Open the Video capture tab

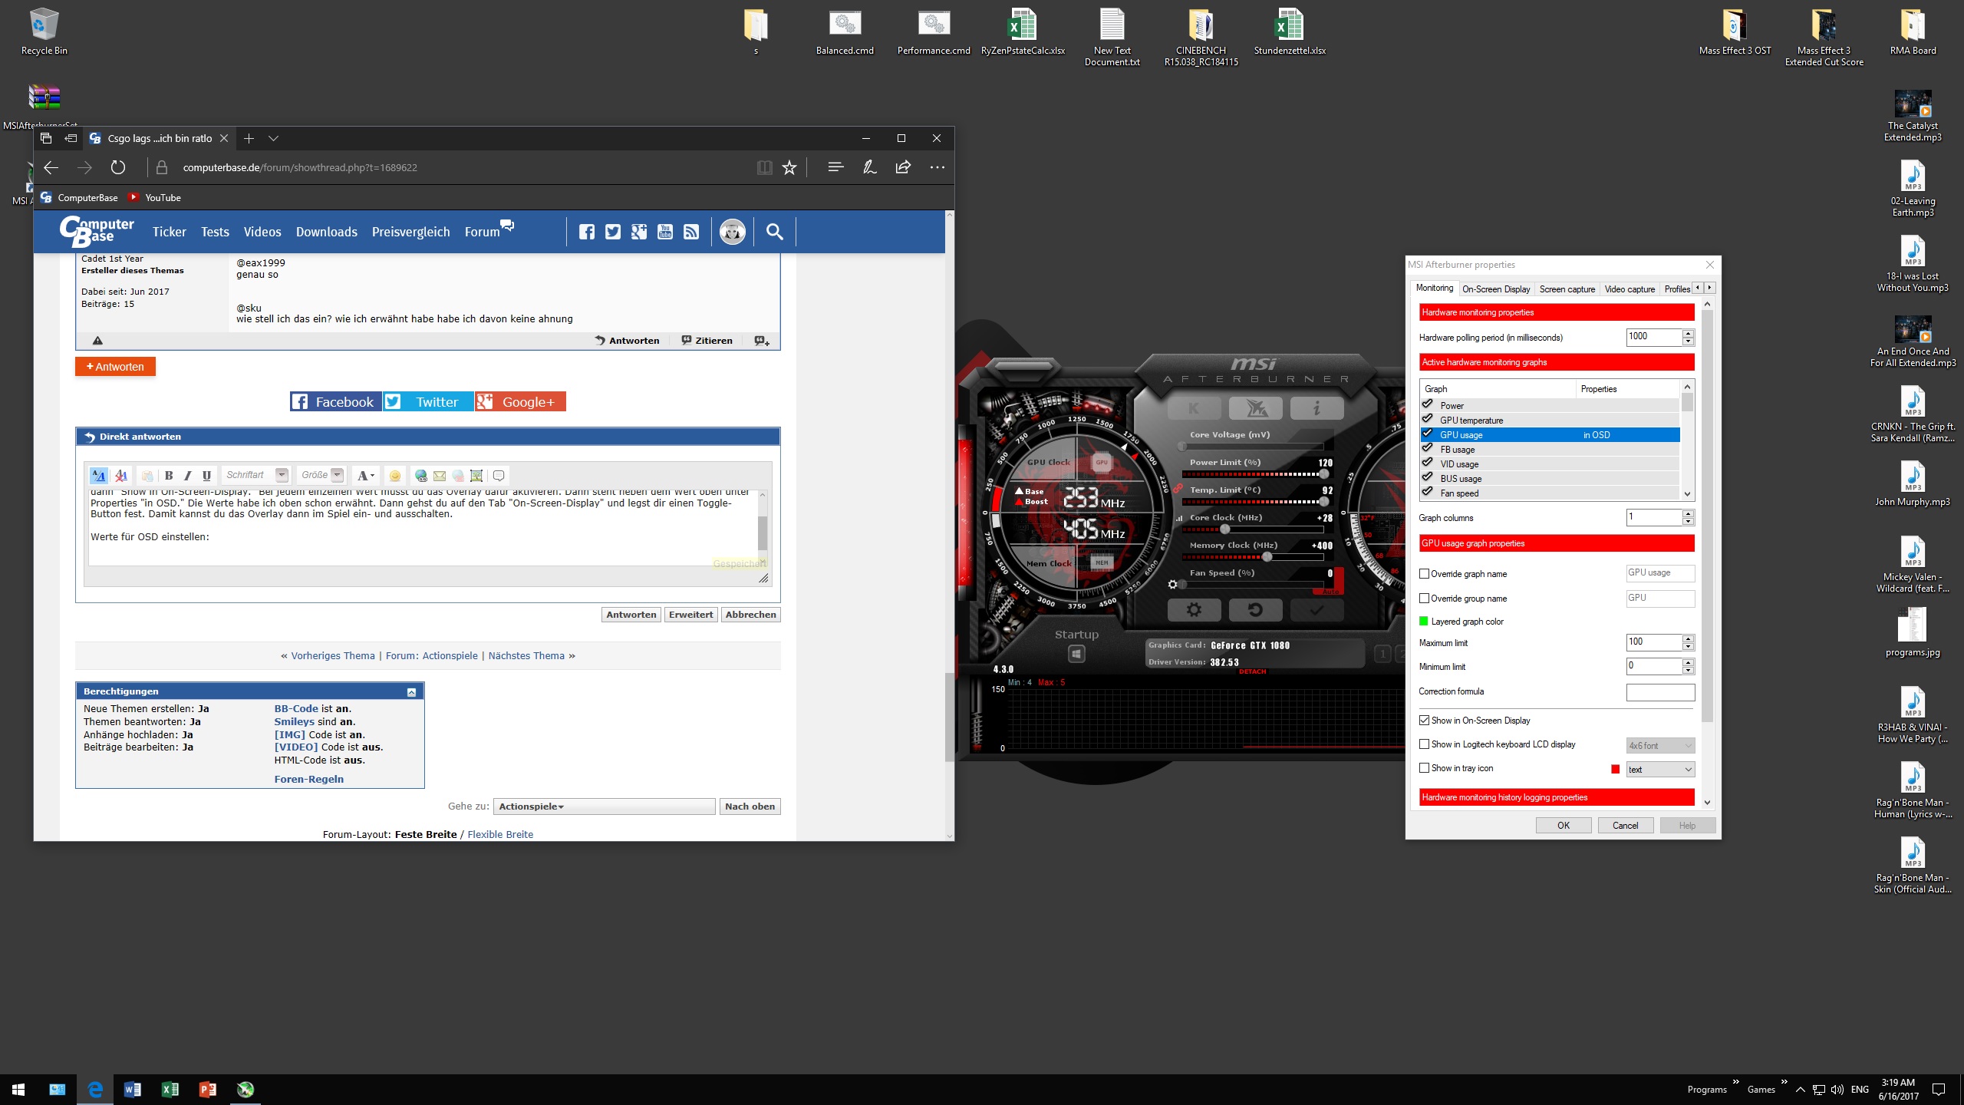click(1630, 289)
